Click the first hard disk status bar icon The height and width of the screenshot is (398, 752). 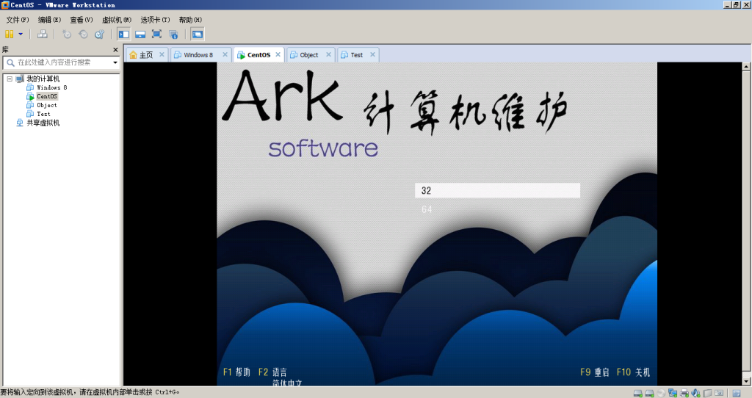[x=638, y=393]
